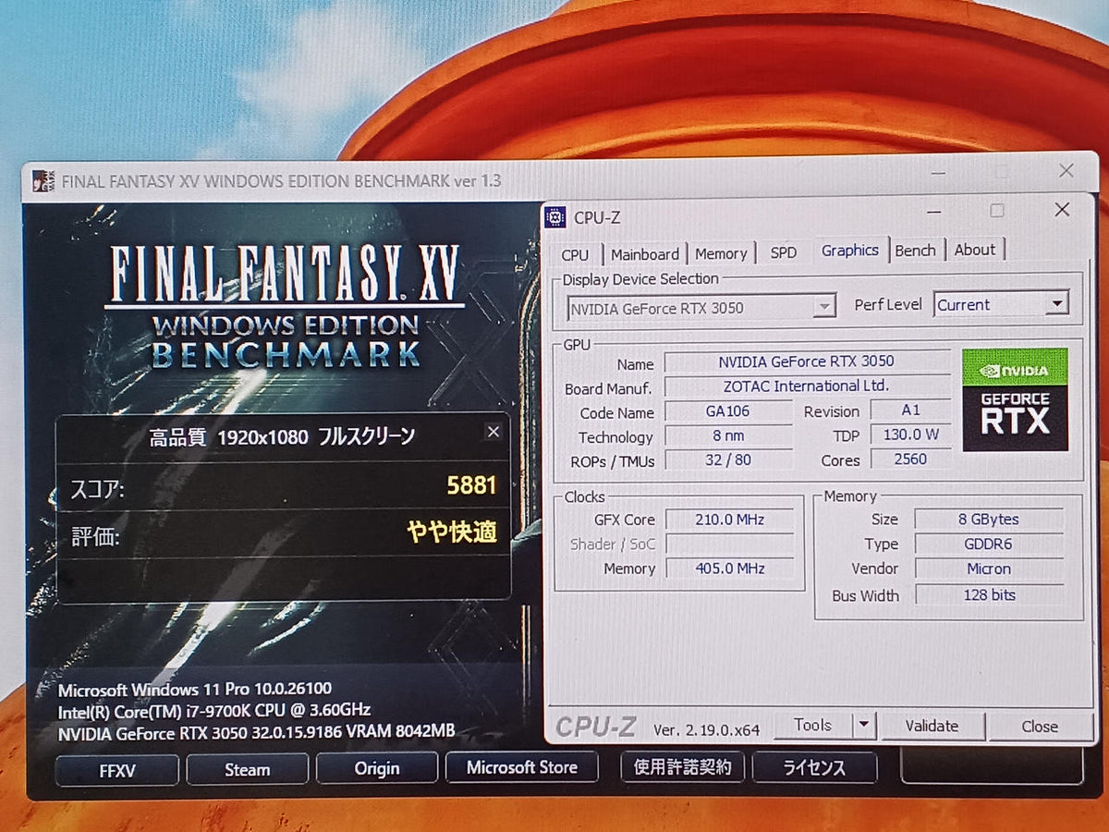Open the Memory tab

(721, 253)
